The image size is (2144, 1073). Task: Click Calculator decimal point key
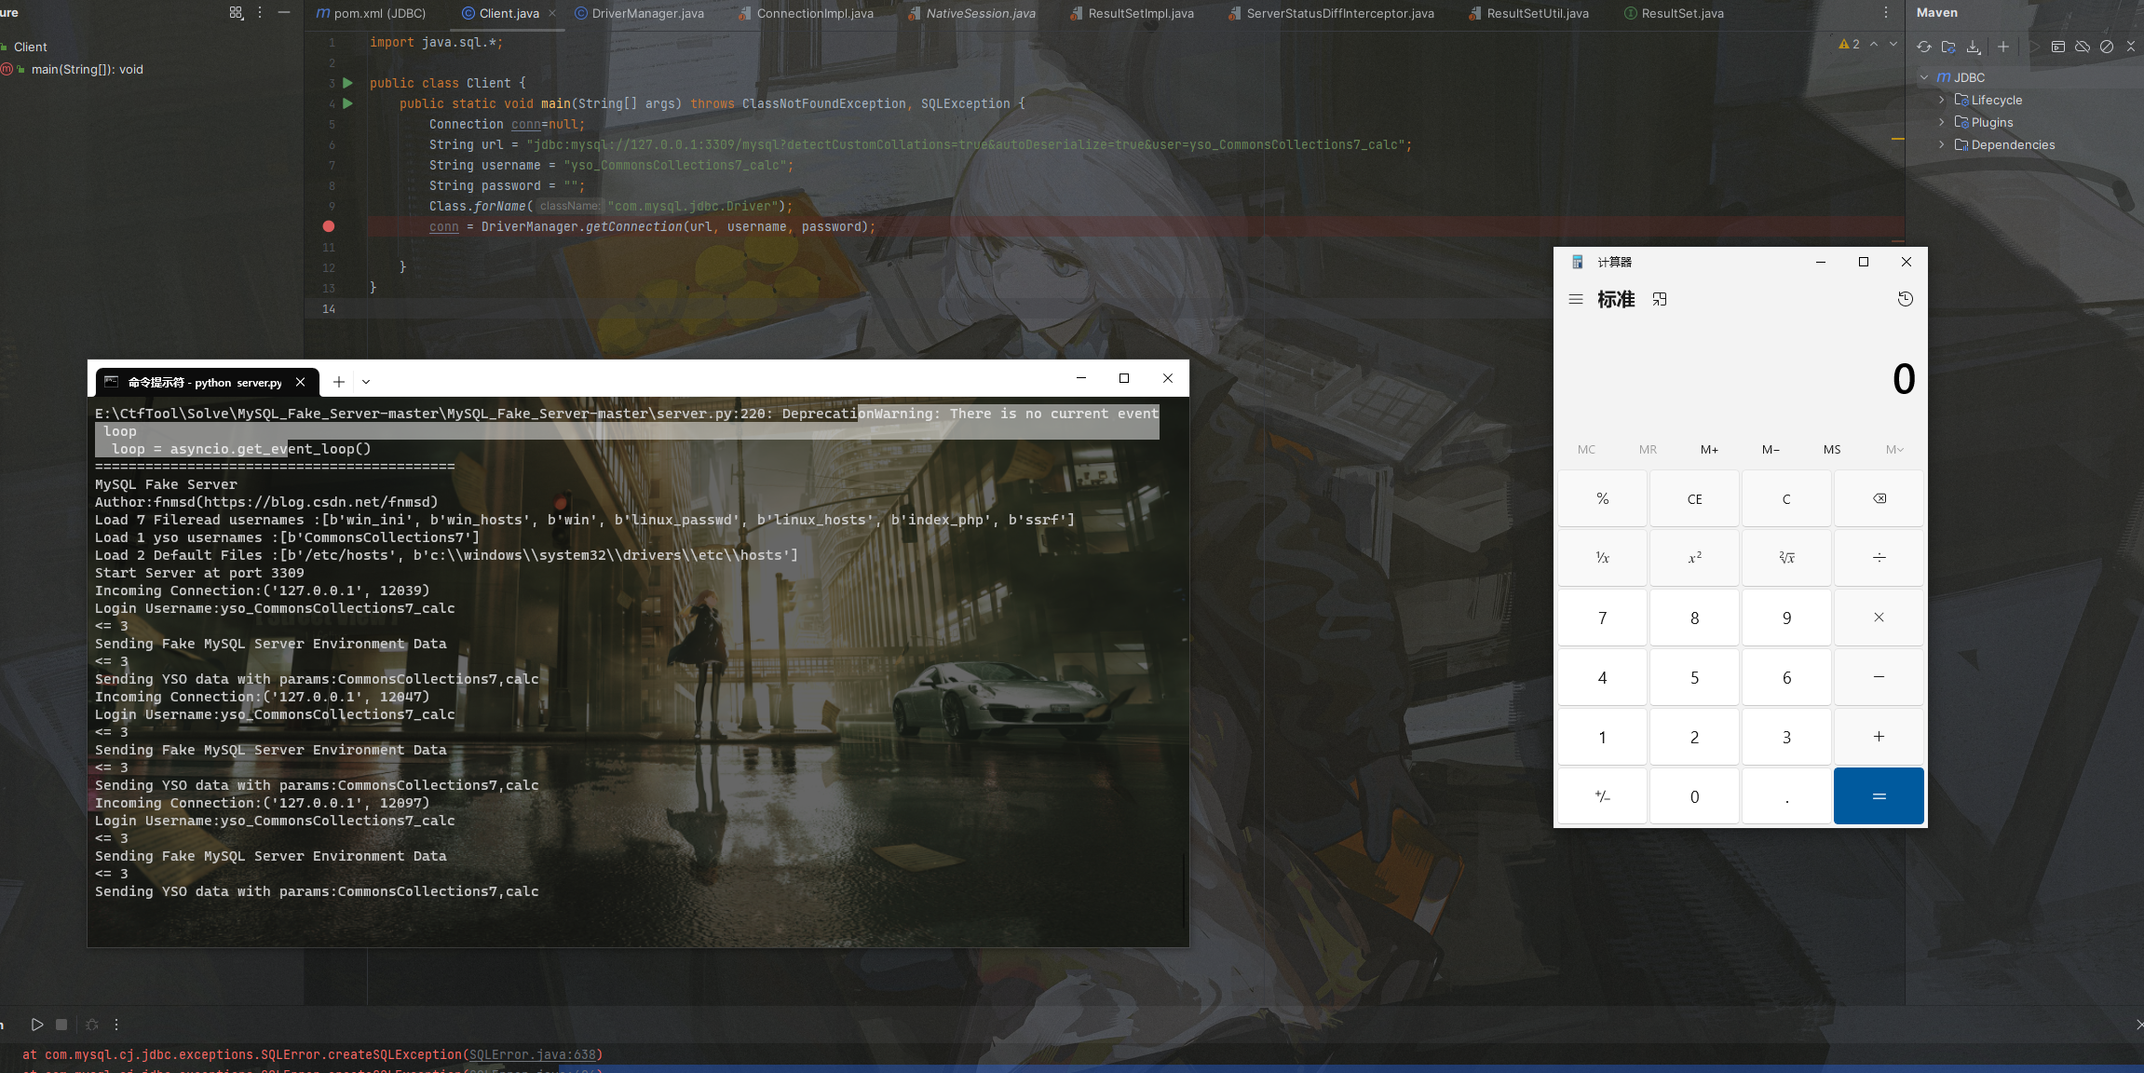click(1786, 796)
